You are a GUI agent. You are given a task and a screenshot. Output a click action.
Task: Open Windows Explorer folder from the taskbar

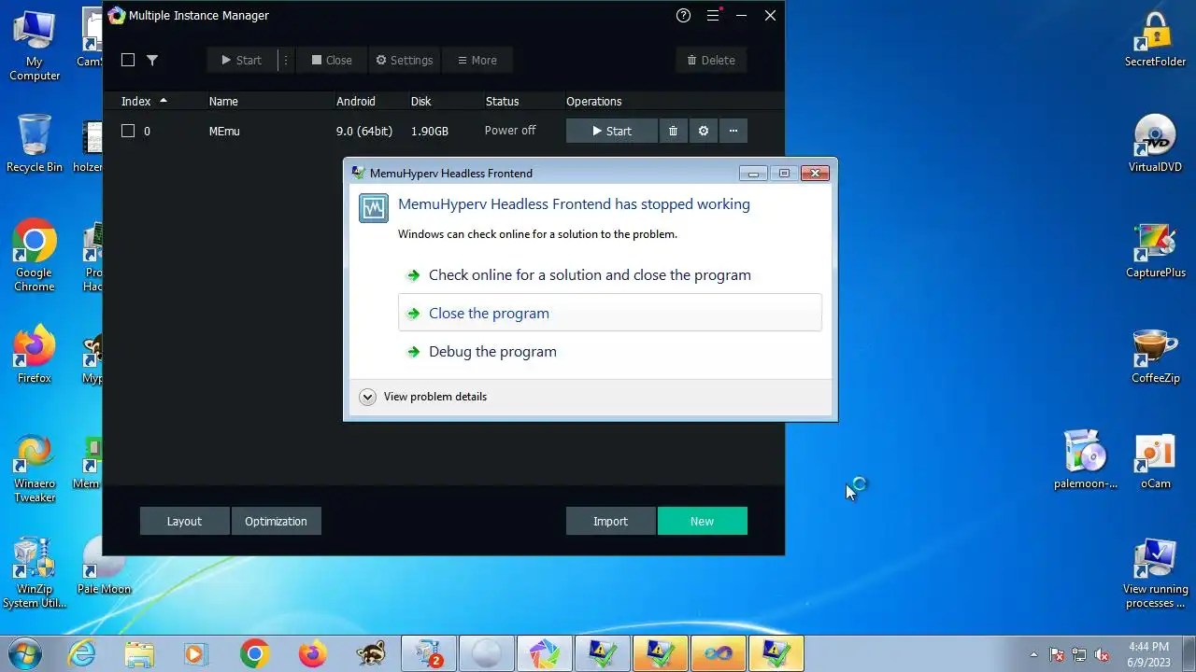[x=139, y=653]
